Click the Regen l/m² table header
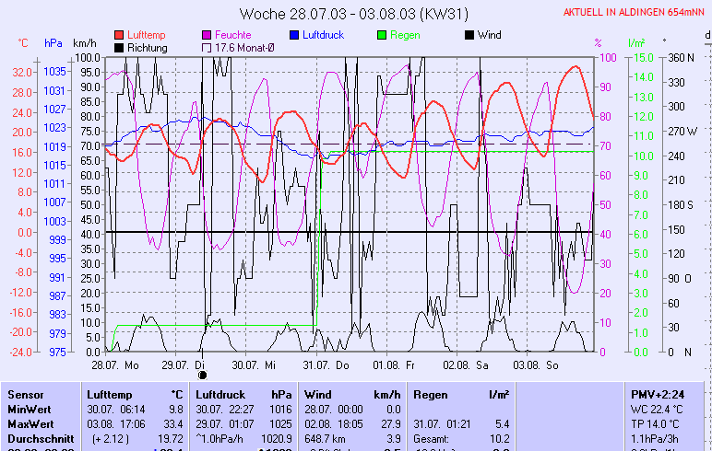Screen dimensions: 712x451 pyautogui.click(x=461, y=394)
